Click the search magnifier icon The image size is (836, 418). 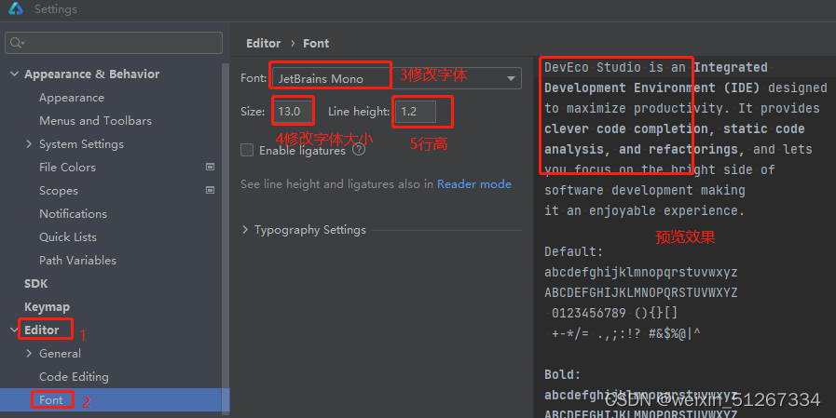(x=17, y=43)
